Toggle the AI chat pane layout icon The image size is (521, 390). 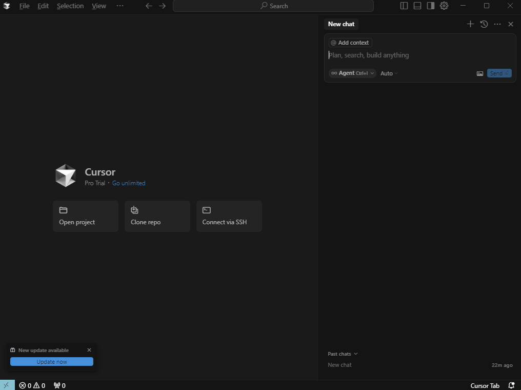pyautogui.click(x=431, y=6)
